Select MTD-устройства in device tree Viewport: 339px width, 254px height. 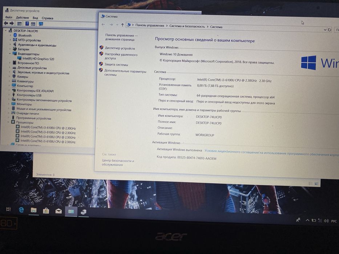click(x=29, y=40)
